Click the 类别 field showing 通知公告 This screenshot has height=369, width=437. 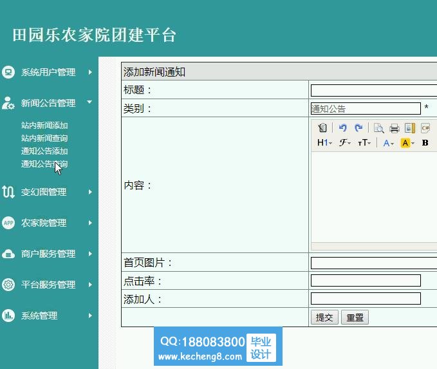click(366, 108)
